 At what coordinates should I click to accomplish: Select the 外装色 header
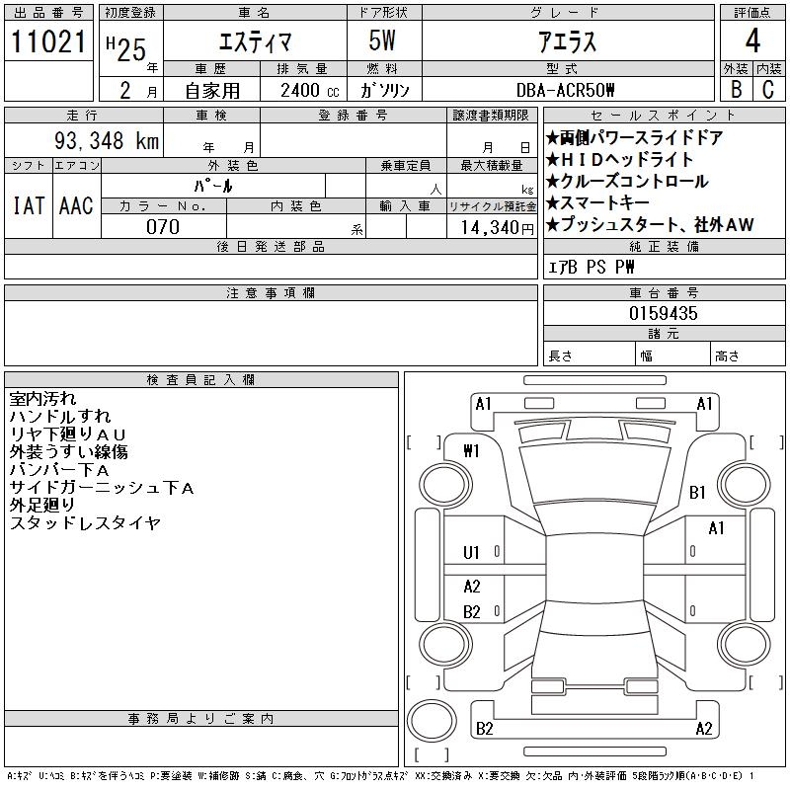[233, 166]
